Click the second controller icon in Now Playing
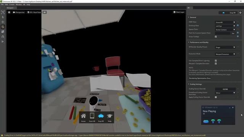 point(219,121)
